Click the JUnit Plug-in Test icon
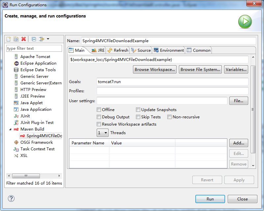The height and width of the screenshot is (211, 264). [x=16, y=123]
